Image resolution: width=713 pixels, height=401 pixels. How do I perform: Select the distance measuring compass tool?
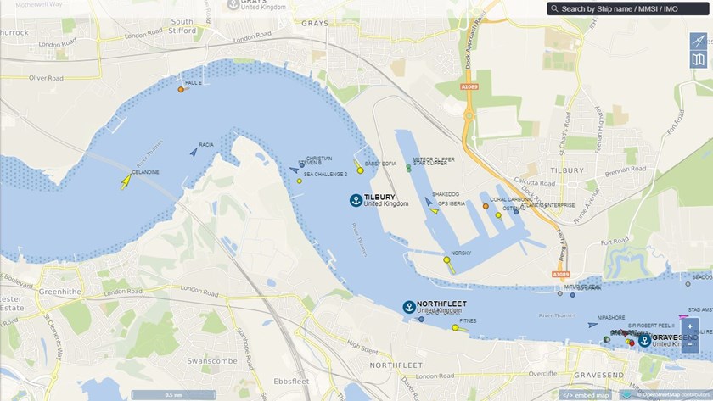coord(698,42)
